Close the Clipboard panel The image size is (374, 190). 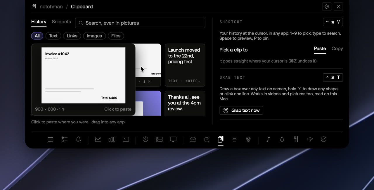(x=338, y=7)
